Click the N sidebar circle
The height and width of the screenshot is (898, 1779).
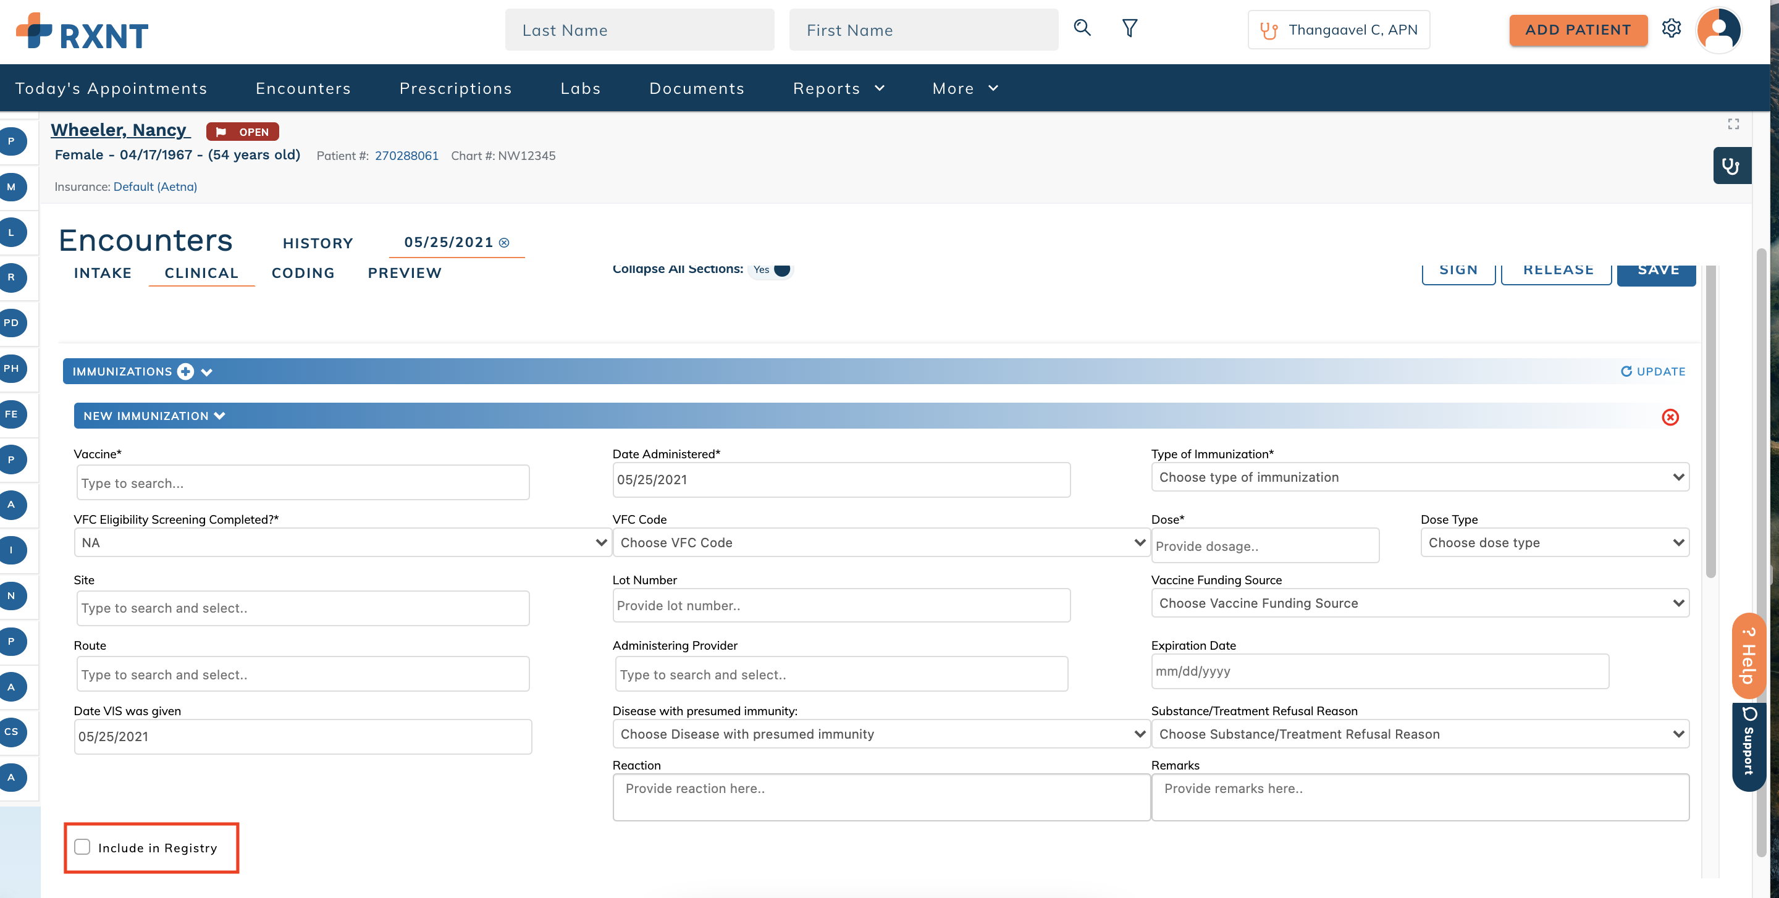(x=12, y=595)
